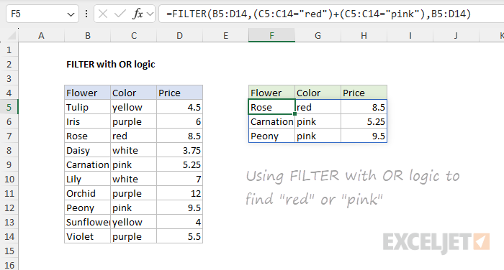
Task: Click the 'Carnation' result cell in column F
Action: (271, 121)
